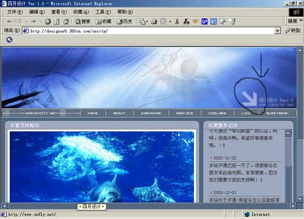This screenshot has height=219, width=304.
Task: Click the Print icon in toolbar
Action: coord(154,21)
